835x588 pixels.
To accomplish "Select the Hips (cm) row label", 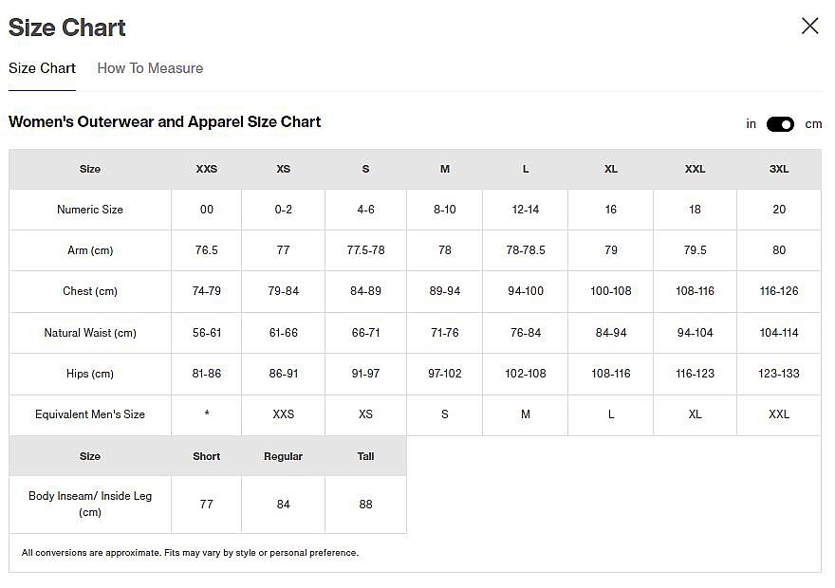I will 90,374.
